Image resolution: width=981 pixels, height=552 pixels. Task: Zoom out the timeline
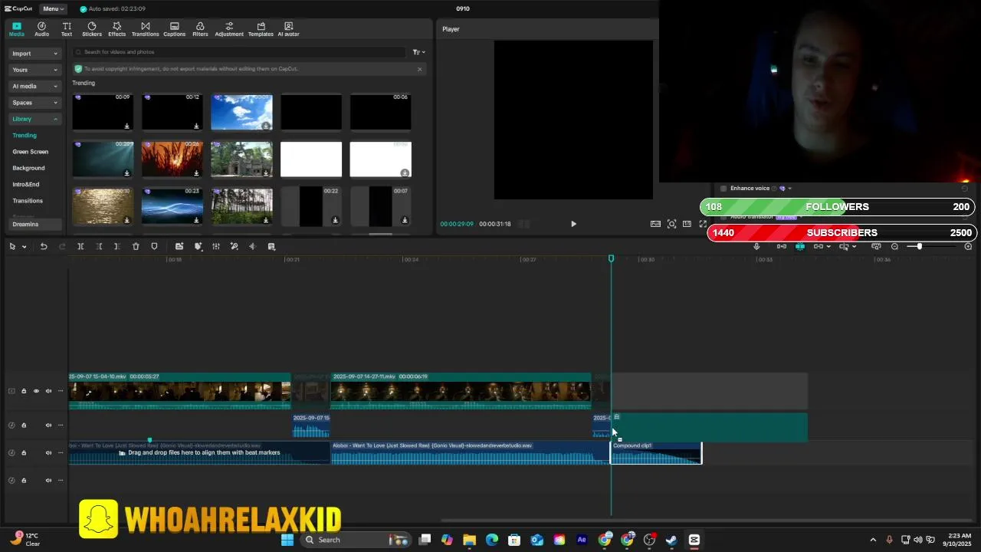click(x=894, y=246)
